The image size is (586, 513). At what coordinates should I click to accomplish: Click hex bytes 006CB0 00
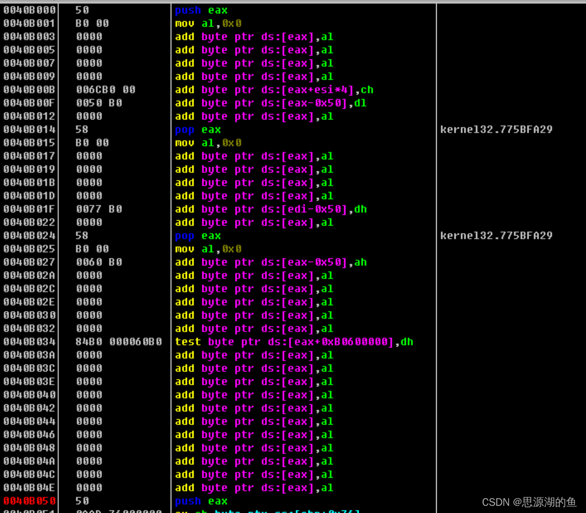106,90
